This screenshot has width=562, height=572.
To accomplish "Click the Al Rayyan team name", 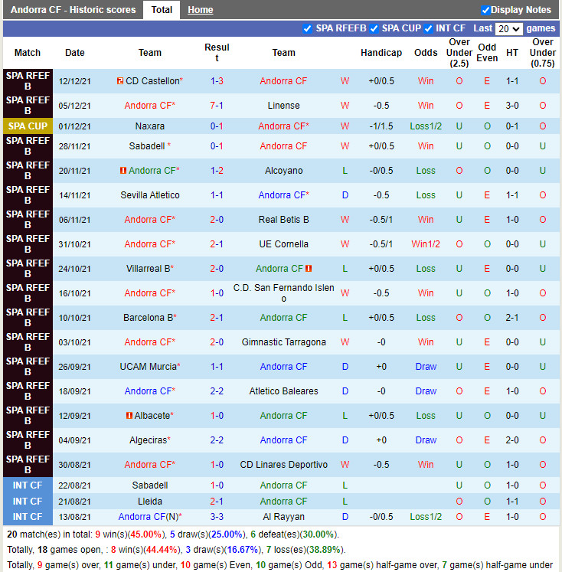I will coord(283,517).
